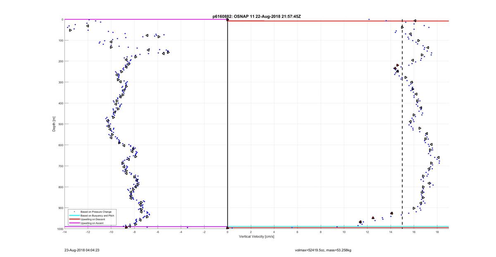Click depth tick label 800
The width and height of the screenshot is (496, 257).
(x=60, y=187)
